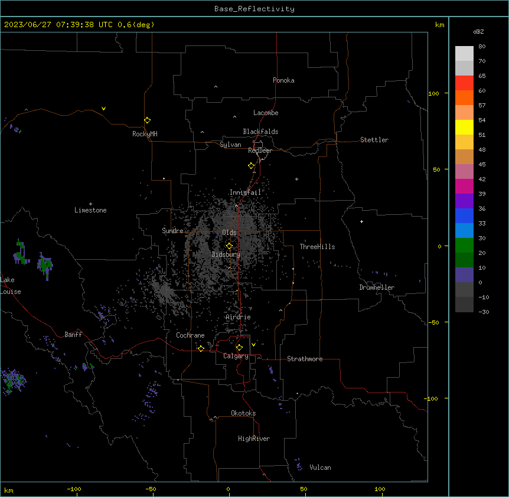Click the HighRiver label

pos(254,439)
